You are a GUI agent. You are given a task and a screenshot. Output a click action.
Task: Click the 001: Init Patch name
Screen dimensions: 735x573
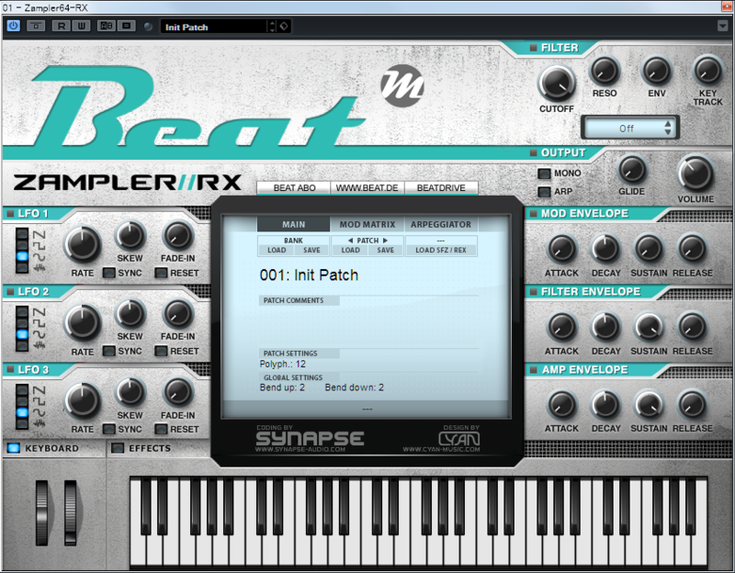point(309,275)
